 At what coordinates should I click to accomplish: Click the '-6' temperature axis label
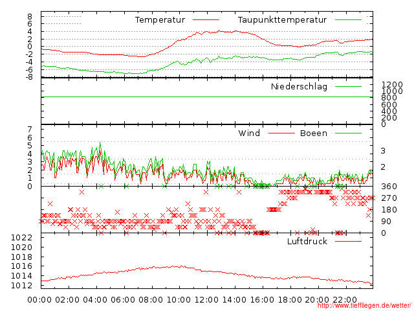tap(28, 69)
